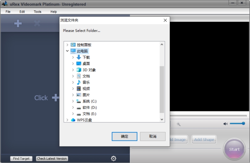Open the settings gear icon
The width and height of the screenshot is (250, 163).
point(113,158)
